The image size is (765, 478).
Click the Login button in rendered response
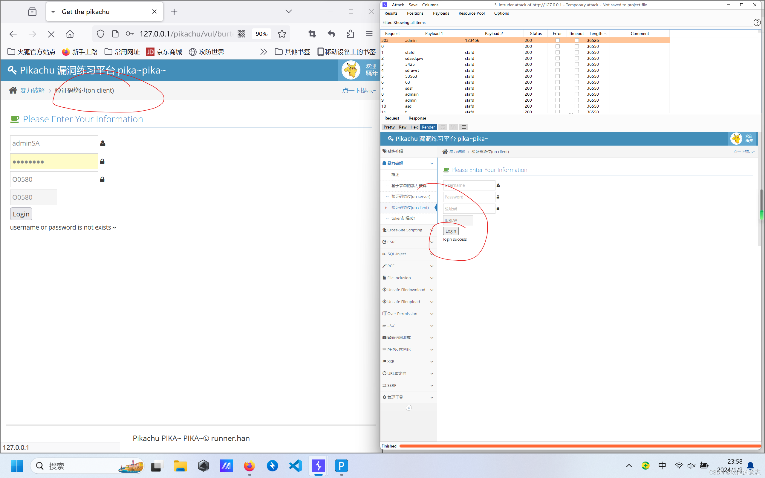tap(450, 231)
